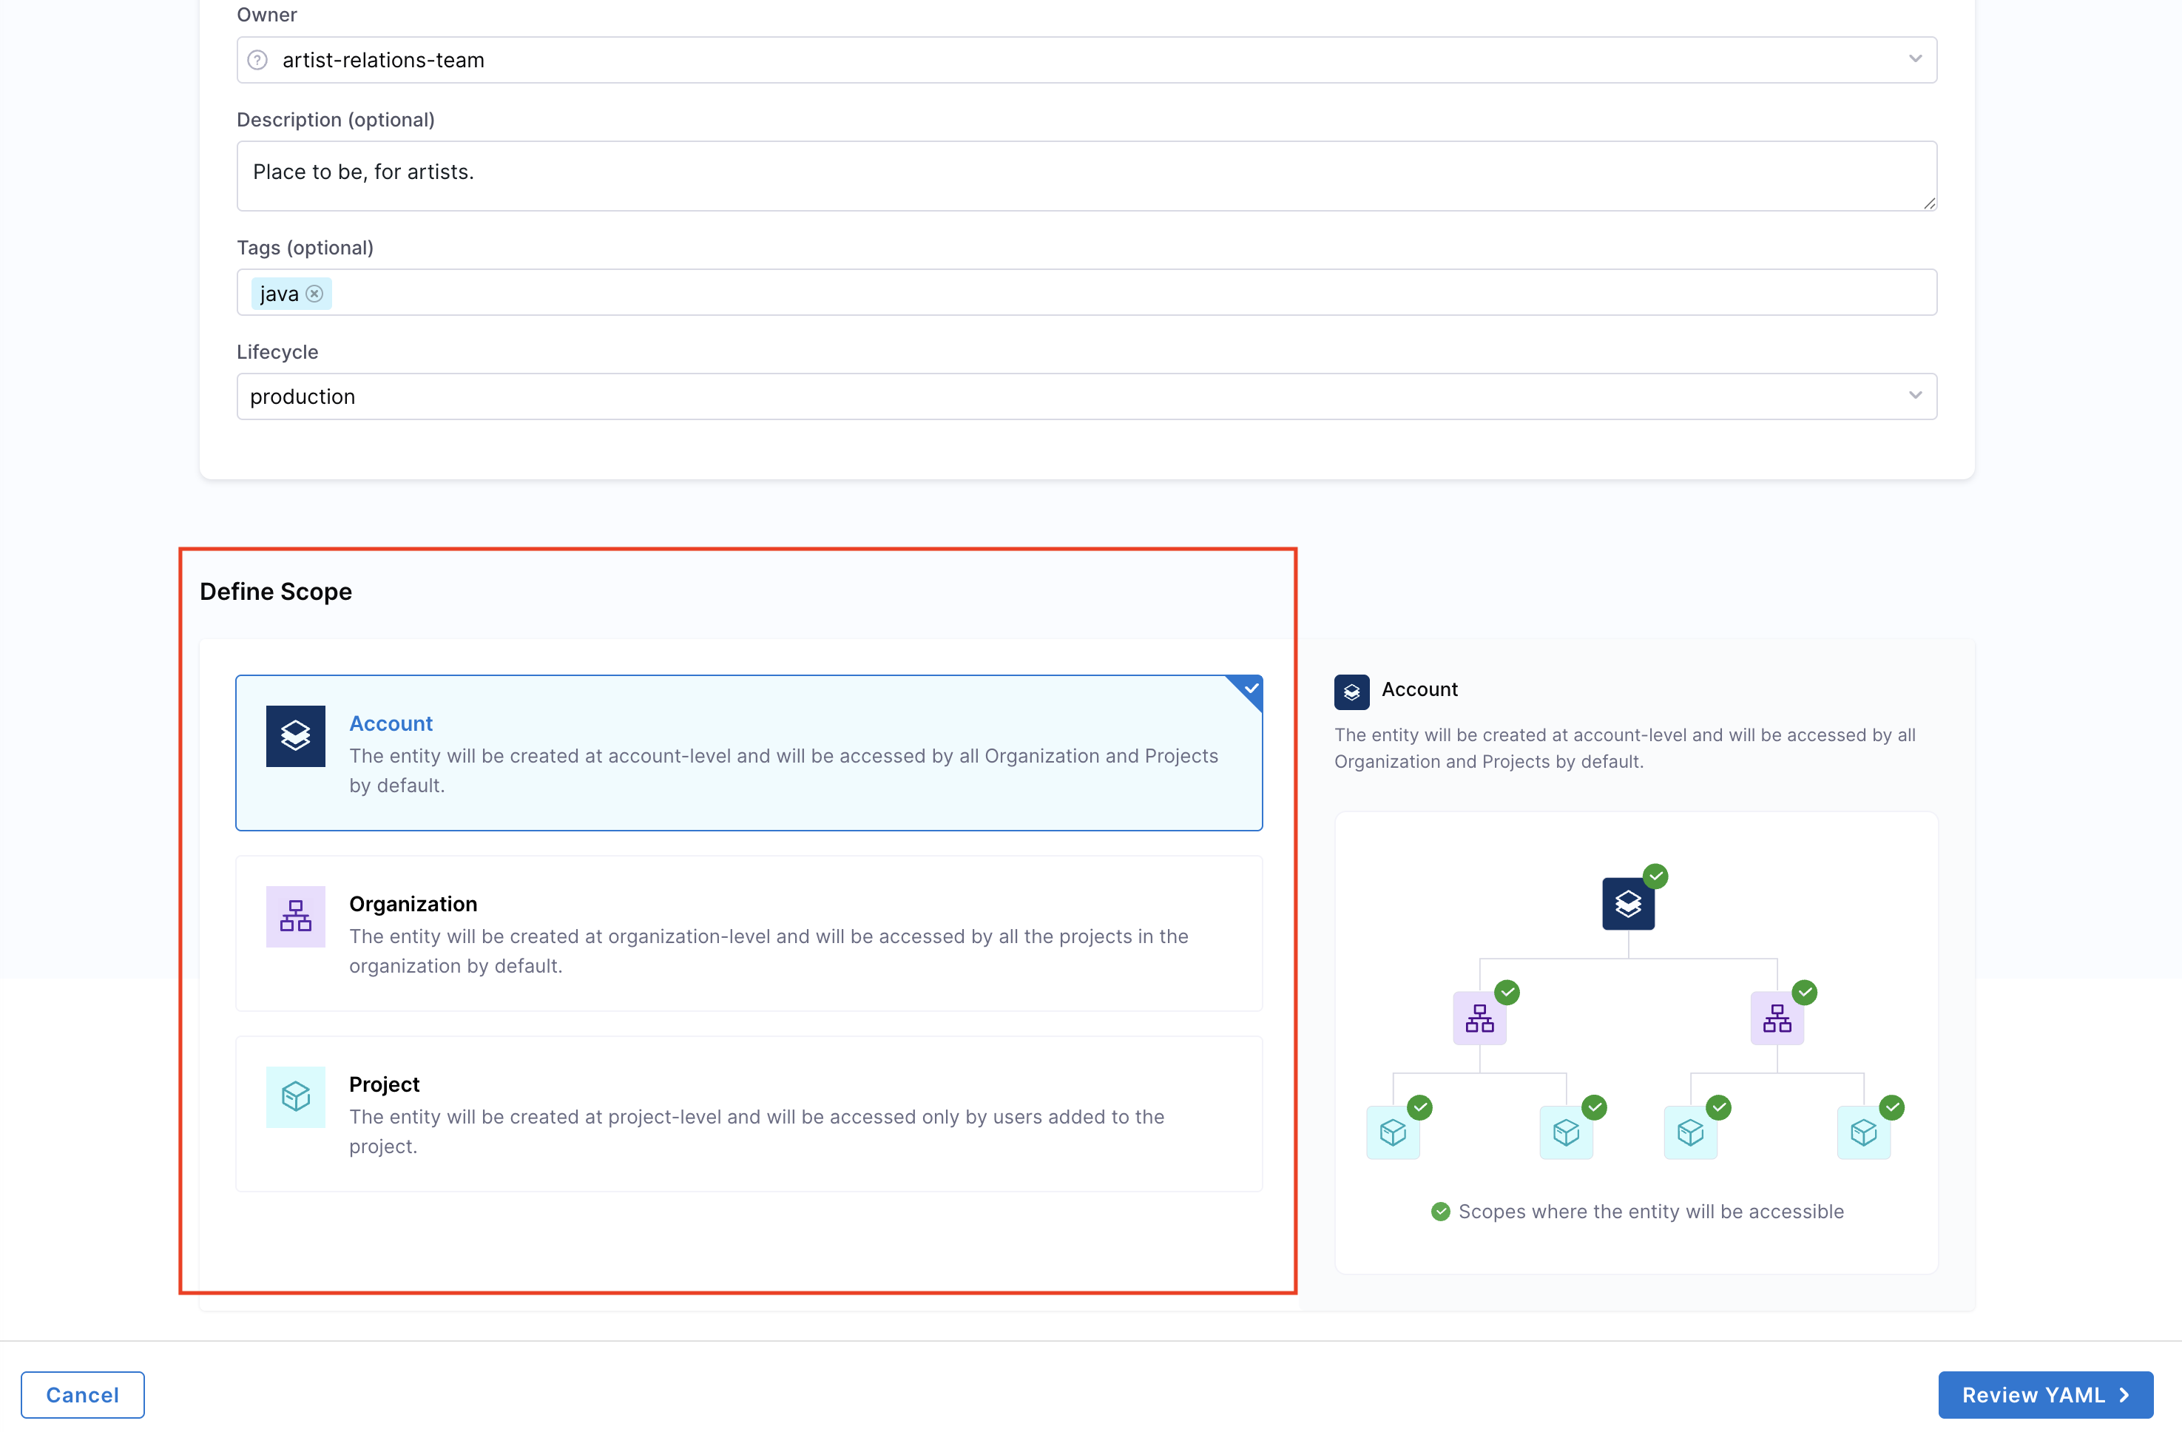
Task: Click the Account node atop the scope diagram
Action: point(1628,904)
